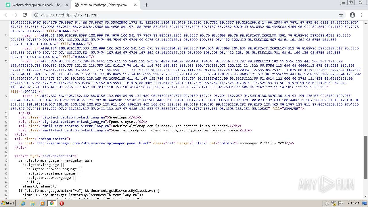The width and height of the screenshot is (368, 207).
Task: Open the network tray icon
Action: (333, 203)
